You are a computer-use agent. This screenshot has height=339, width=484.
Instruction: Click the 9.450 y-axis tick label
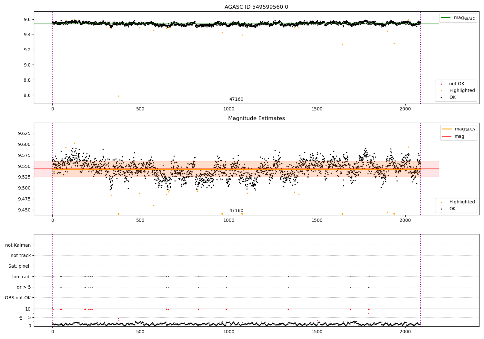point(25,210)
